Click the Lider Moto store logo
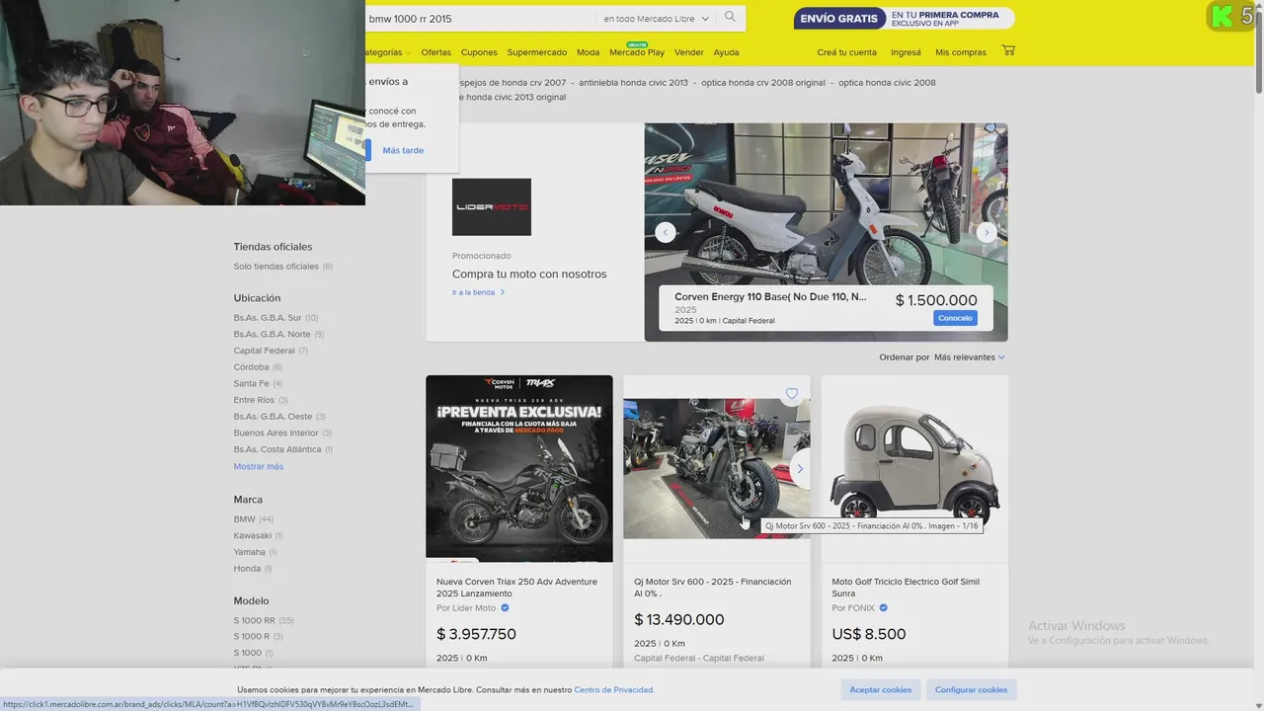This screenshot has height=711, width=1264. (492, 207)
